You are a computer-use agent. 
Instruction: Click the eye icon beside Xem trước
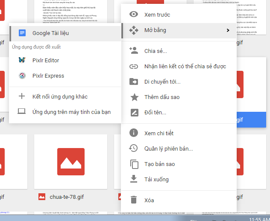click(x=134, y=15)
